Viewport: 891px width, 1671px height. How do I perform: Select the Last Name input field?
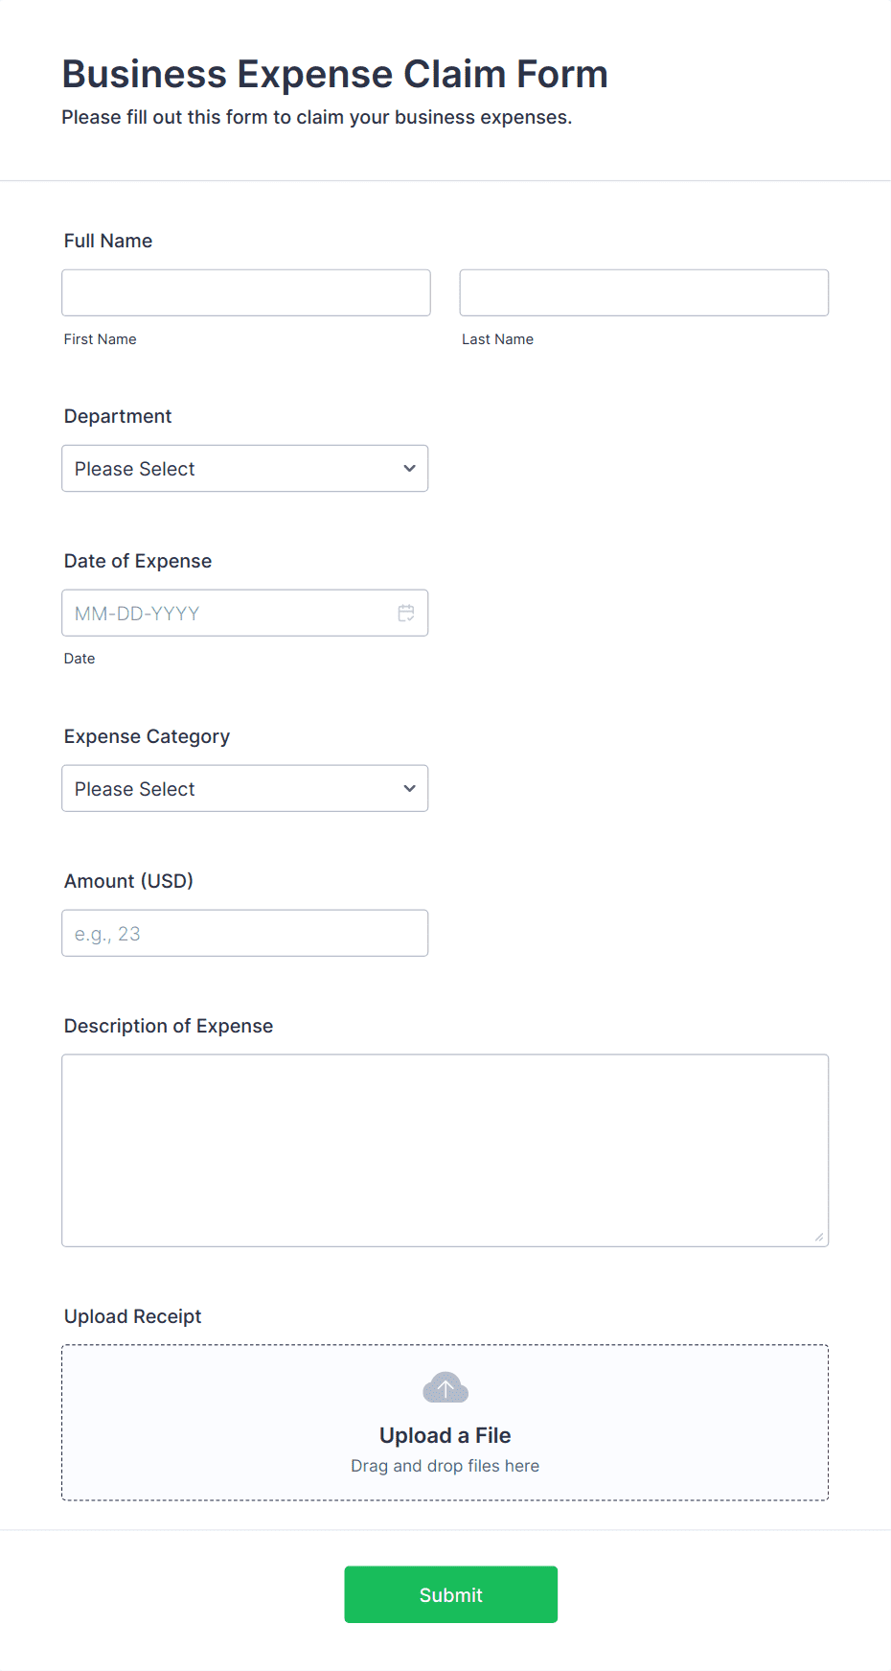click(x=643, y=292)
